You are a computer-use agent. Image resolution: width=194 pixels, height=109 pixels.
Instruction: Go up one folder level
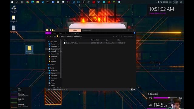tap(55, 36)
